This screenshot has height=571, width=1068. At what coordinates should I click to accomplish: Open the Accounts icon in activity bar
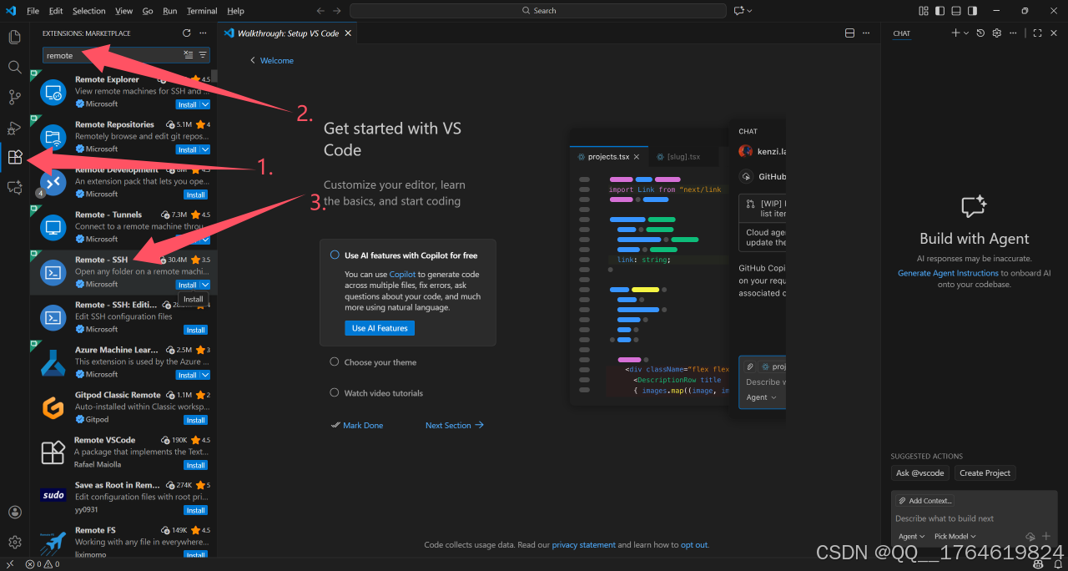click(x=14, y=512)
